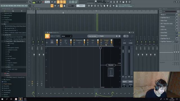Image resolution: width=180 pixels, height=101 pixels.
Task: Toggle the EQ 1 module power button
Action: coord(61,40)
